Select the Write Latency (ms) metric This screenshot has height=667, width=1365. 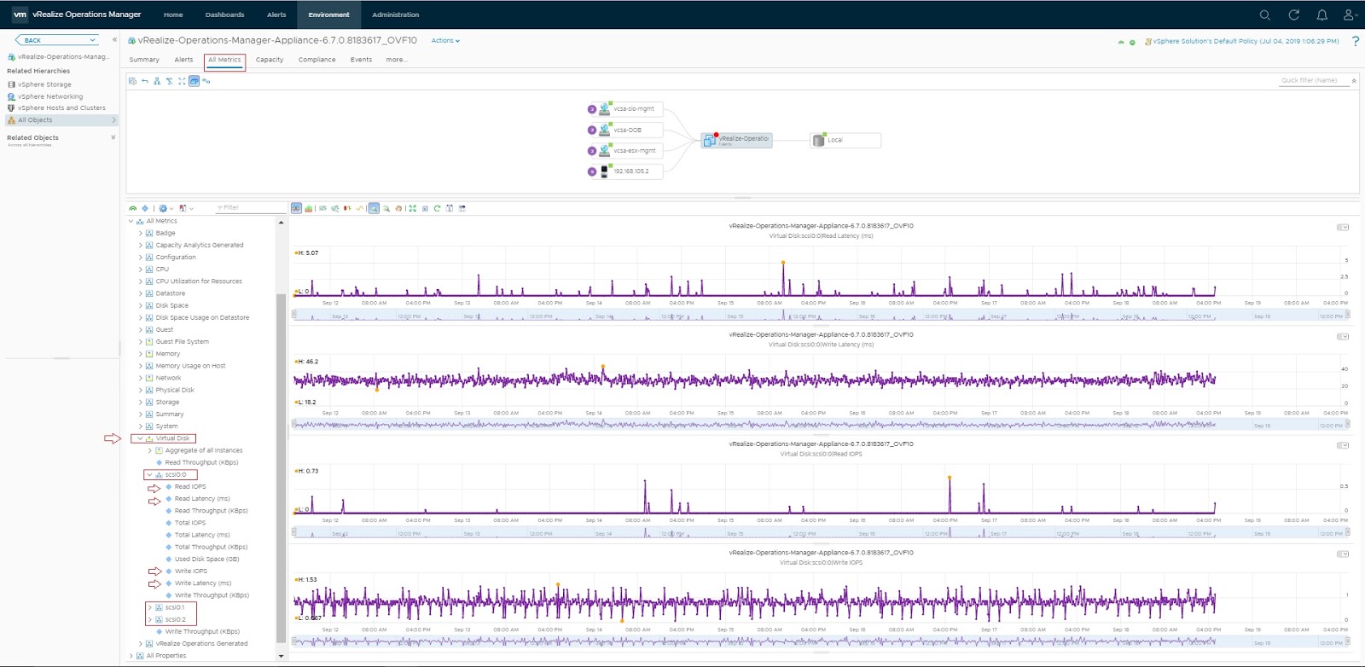click(x=203, y=583)
